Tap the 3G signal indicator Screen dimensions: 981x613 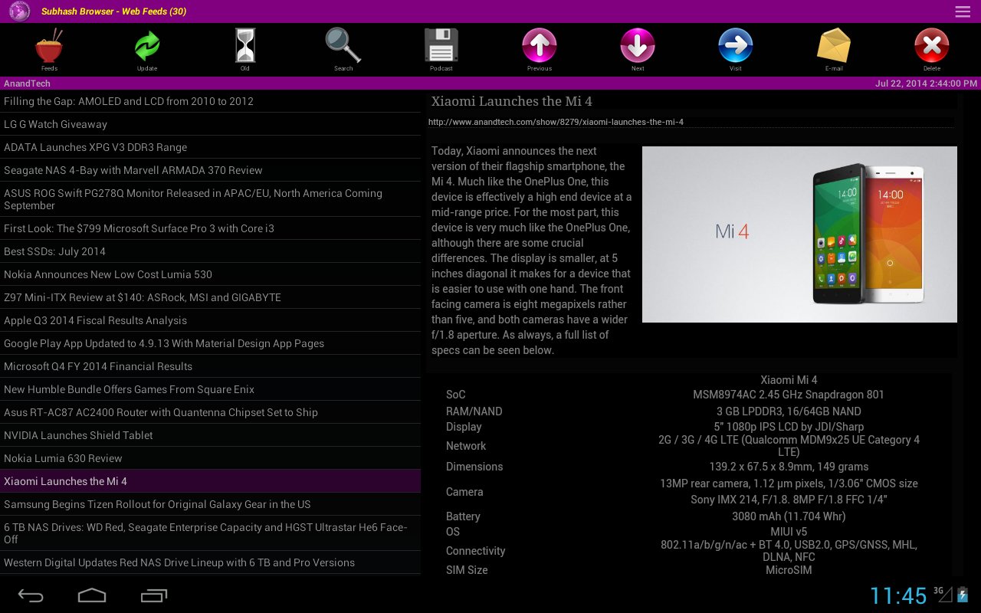coord(943,594)
